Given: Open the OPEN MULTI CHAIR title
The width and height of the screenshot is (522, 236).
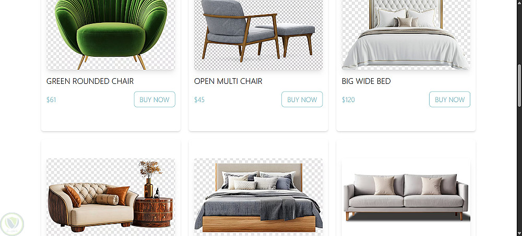Looking at the screenshot, I should tap(228, 81).
